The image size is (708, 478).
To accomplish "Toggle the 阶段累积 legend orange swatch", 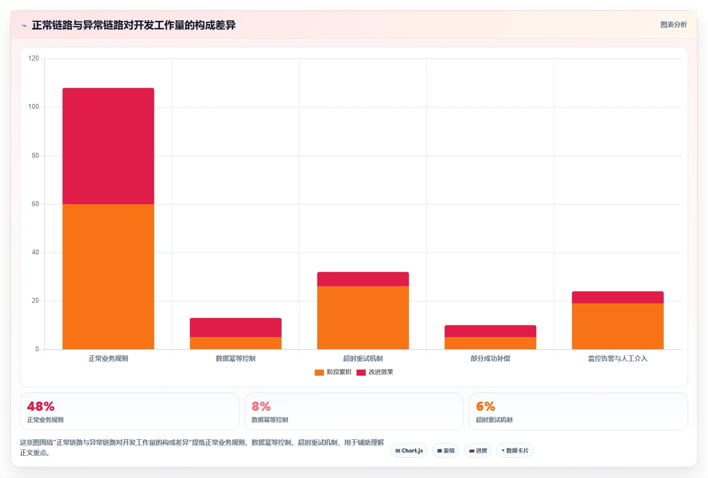I will pos(319,372).
